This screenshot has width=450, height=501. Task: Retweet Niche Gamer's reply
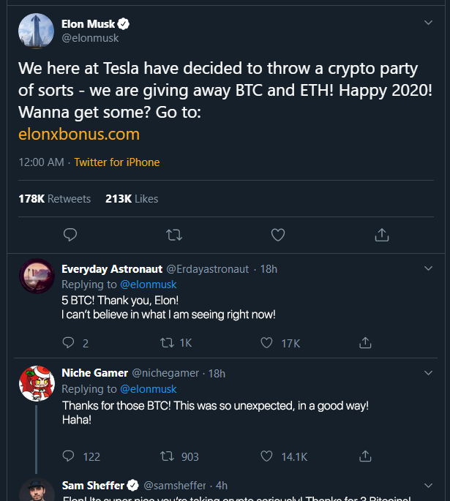[x=167, y=456]
